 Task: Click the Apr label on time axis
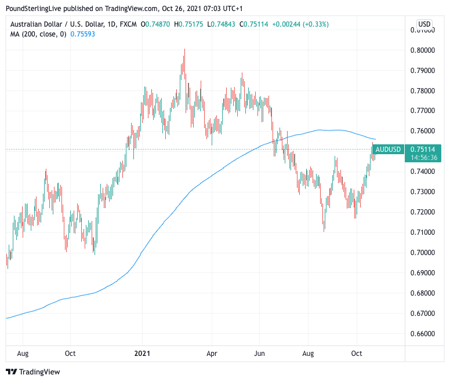211,352
